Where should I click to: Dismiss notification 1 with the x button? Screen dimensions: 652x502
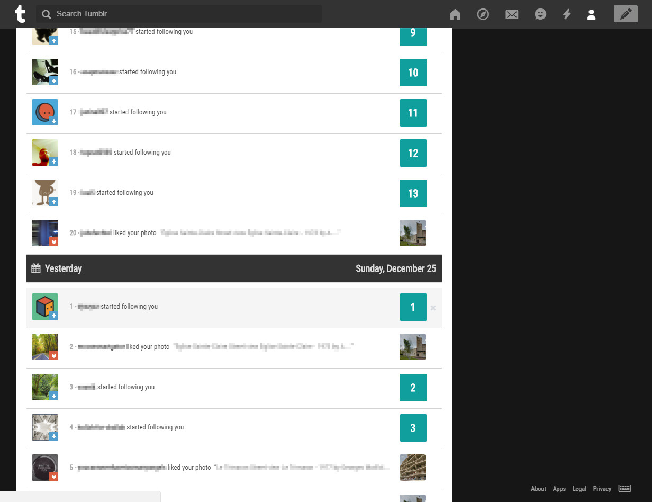433,308
